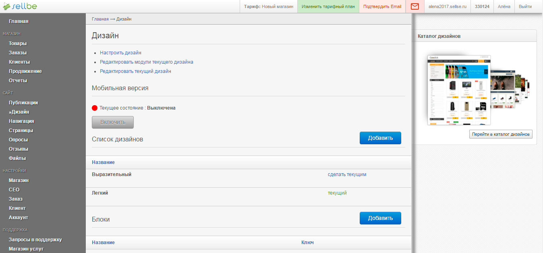543x253 pixels.
Task: Sort designs by Название column header
Action: click(103, 162)
